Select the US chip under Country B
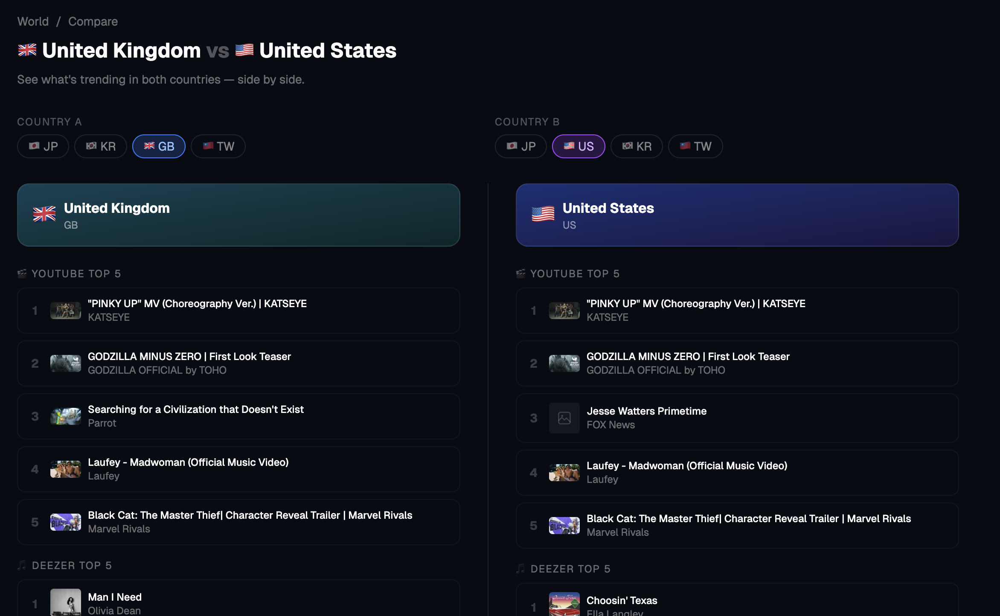 pos(578,146)
